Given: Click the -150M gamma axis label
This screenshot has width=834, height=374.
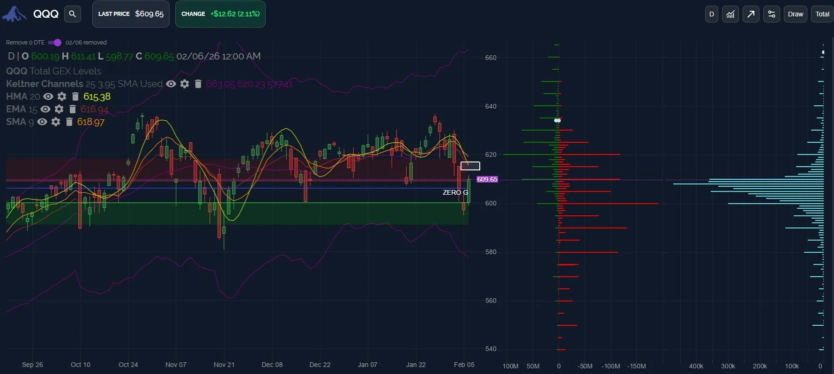Looking at the screenshot, I should click(637, 366).
